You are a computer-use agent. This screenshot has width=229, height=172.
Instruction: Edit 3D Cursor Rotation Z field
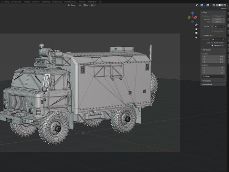click(213, 73)
